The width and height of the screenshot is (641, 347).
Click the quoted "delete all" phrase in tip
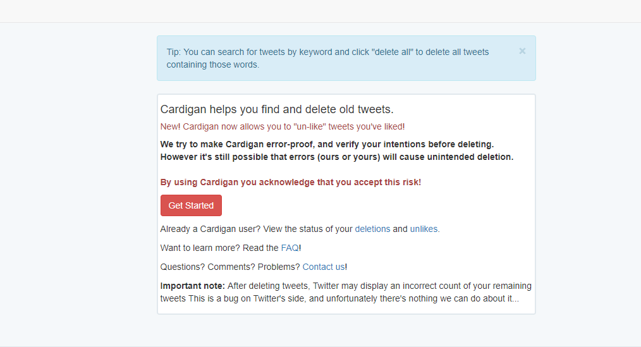(x=391, y=52)
